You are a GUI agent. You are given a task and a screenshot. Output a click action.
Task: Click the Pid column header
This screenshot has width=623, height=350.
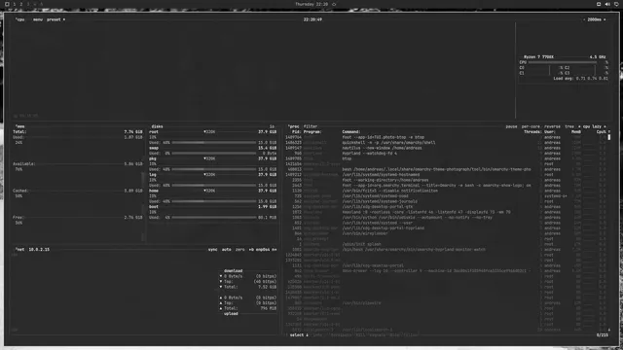(x=296, y=132)
